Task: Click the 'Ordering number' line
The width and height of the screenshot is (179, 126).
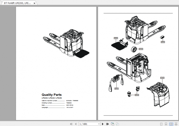Action: 57,103
